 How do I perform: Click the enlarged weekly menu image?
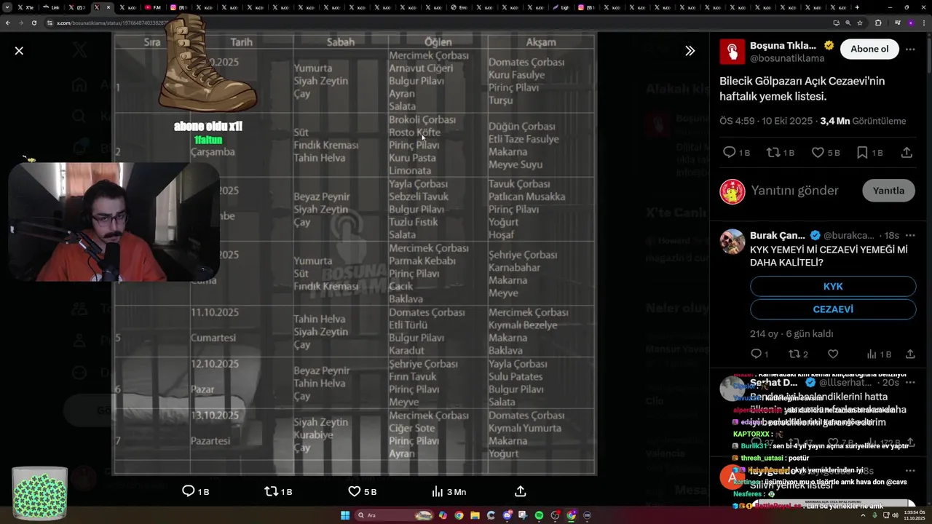355,254
